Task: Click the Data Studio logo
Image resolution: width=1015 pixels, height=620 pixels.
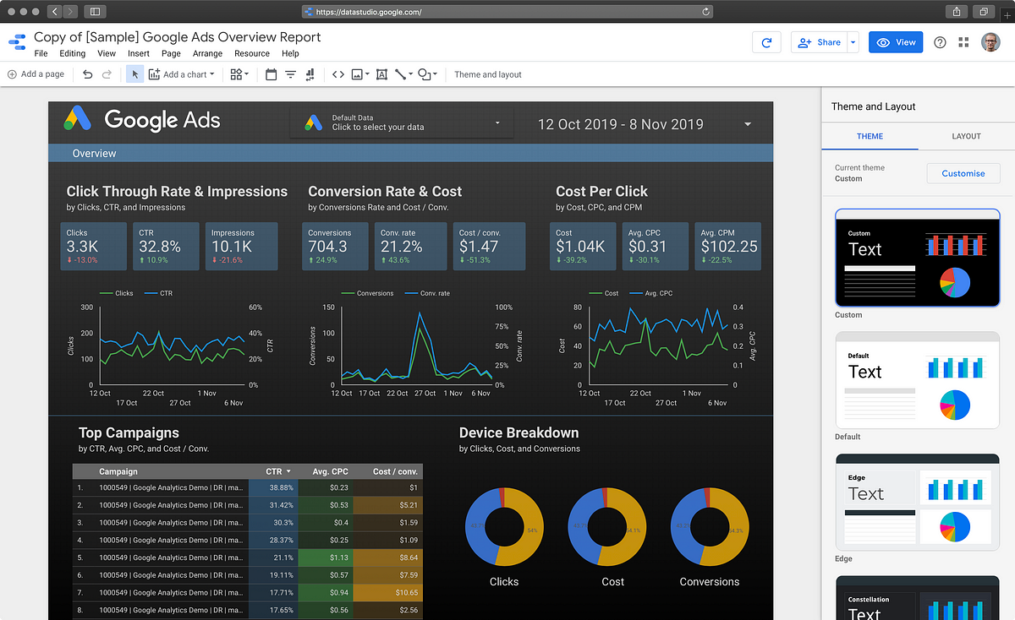Action: click(x=17, y=44)
